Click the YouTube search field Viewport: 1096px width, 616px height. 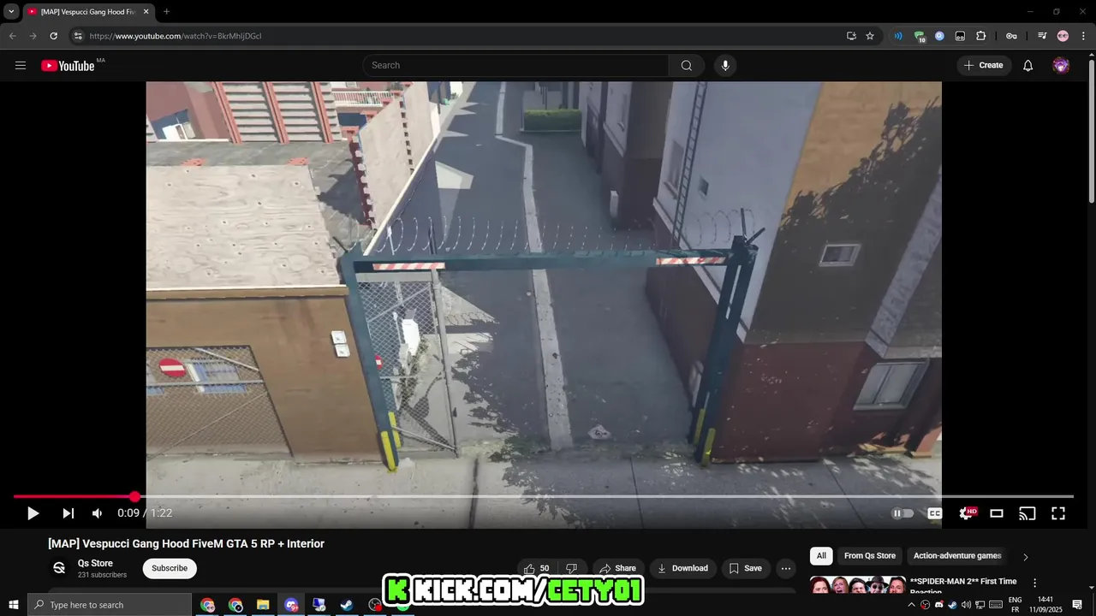click(x=516, y=66)
